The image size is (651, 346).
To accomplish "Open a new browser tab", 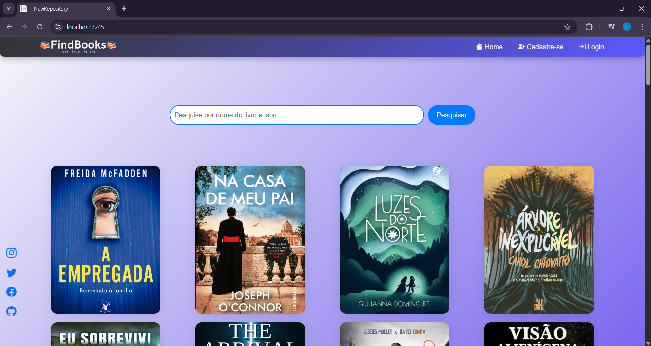I will 124,8.
